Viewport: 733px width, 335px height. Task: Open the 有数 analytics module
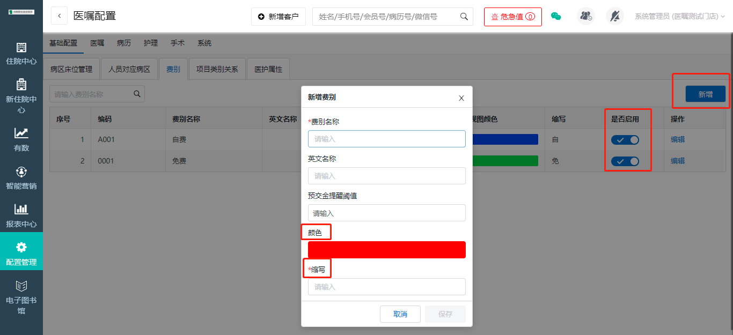tap(21, 139)
